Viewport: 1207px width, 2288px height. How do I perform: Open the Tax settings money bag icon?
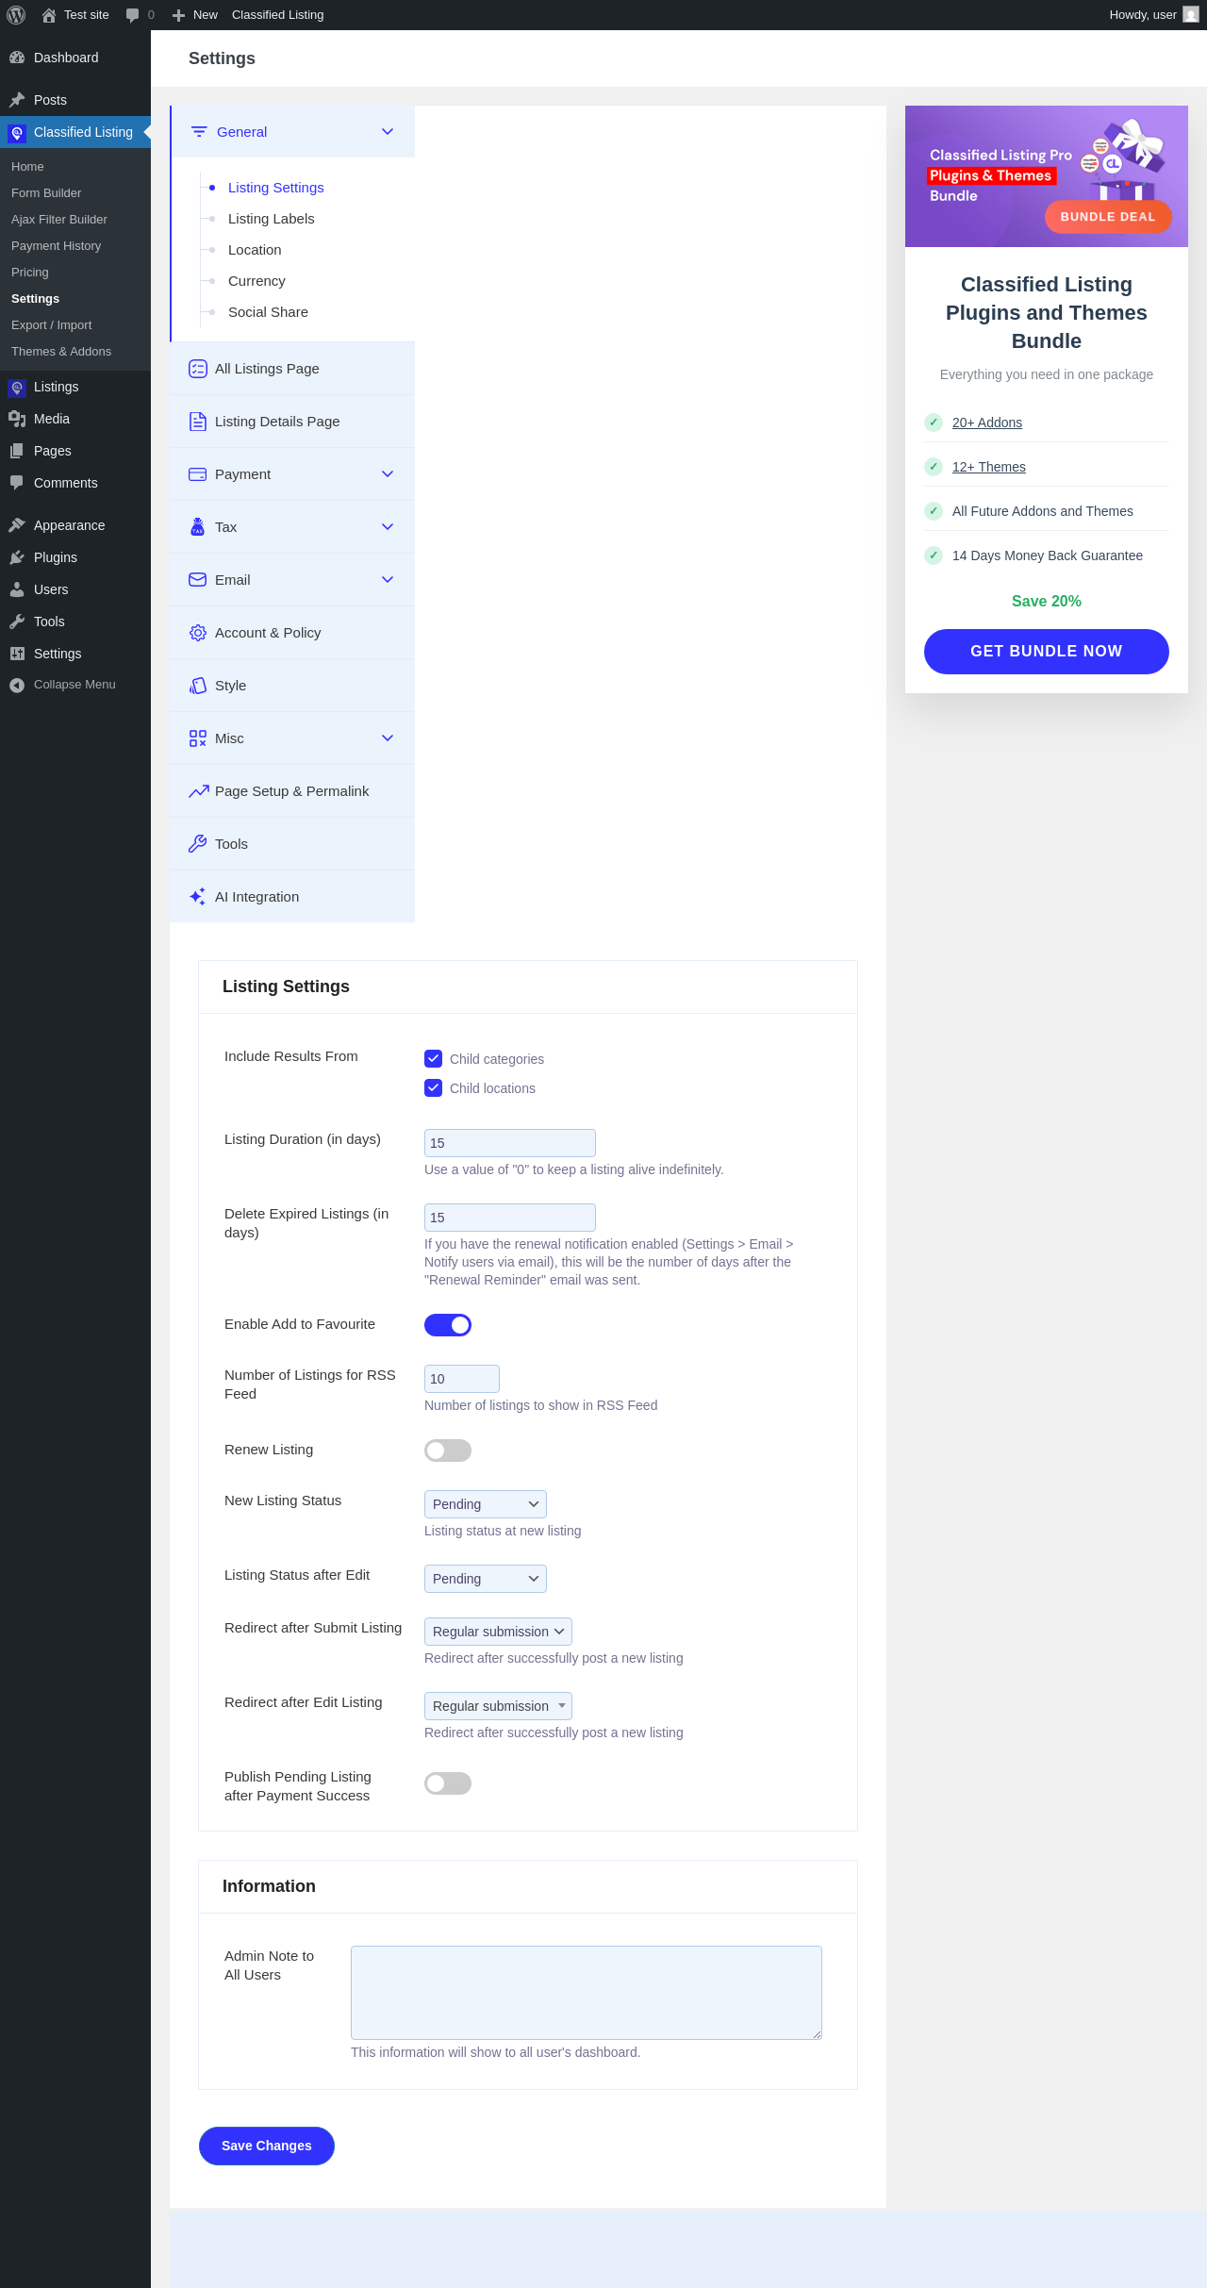(x=197, y=527)
